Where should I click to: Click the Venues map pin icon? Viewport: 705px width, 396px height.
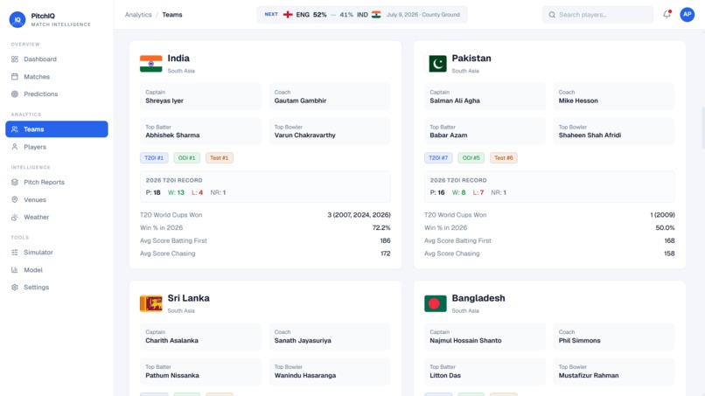pos(15,199)
